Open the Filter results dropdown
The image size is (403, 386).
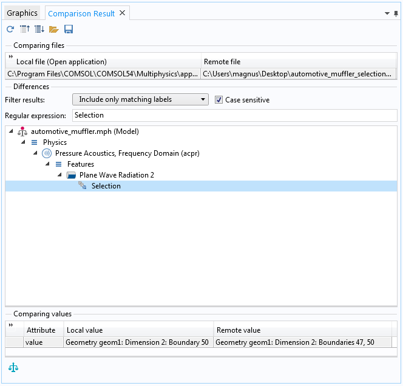(140, 99)
